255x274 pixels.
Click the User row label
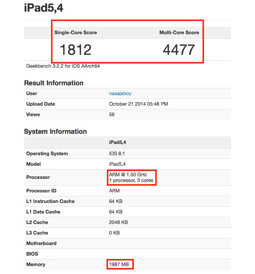32,94
